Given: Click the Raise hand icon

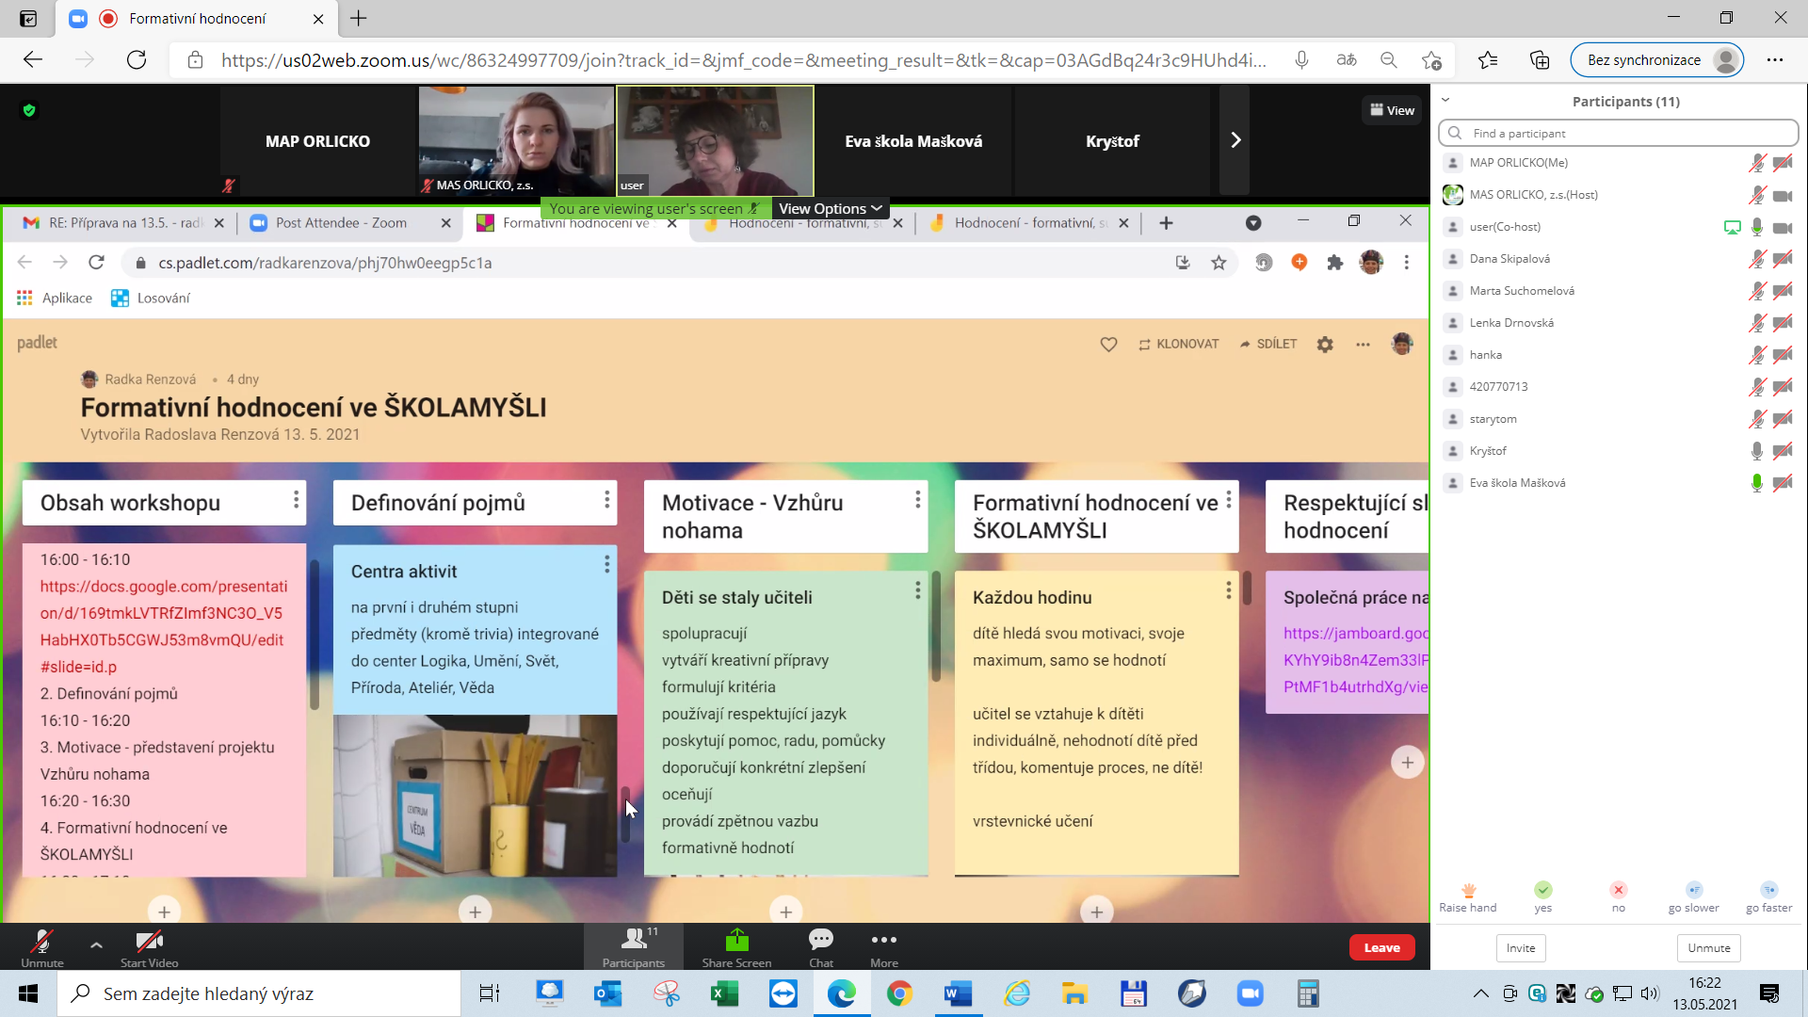Looking at the screenshot, I should (x=1468, y=891).
